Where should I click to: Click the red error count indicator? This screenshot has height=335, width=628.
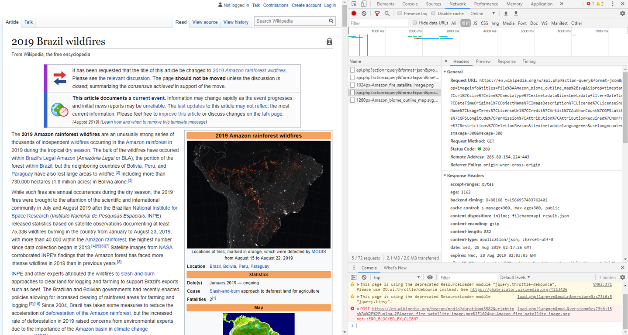click(x=590, y=4)
